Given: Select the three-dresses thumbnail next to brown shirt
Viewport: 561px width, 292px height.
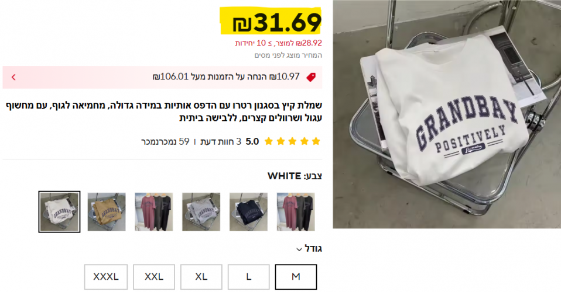Looking at the screenshot, I should (154, 211).
